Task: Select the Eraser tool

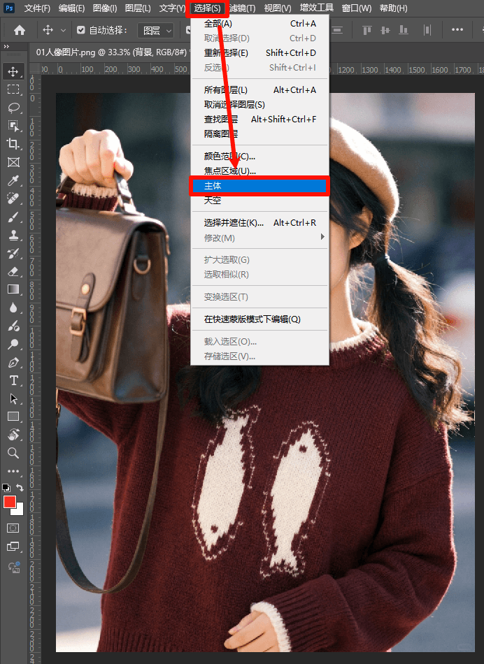Action: [x=13, y=271]
